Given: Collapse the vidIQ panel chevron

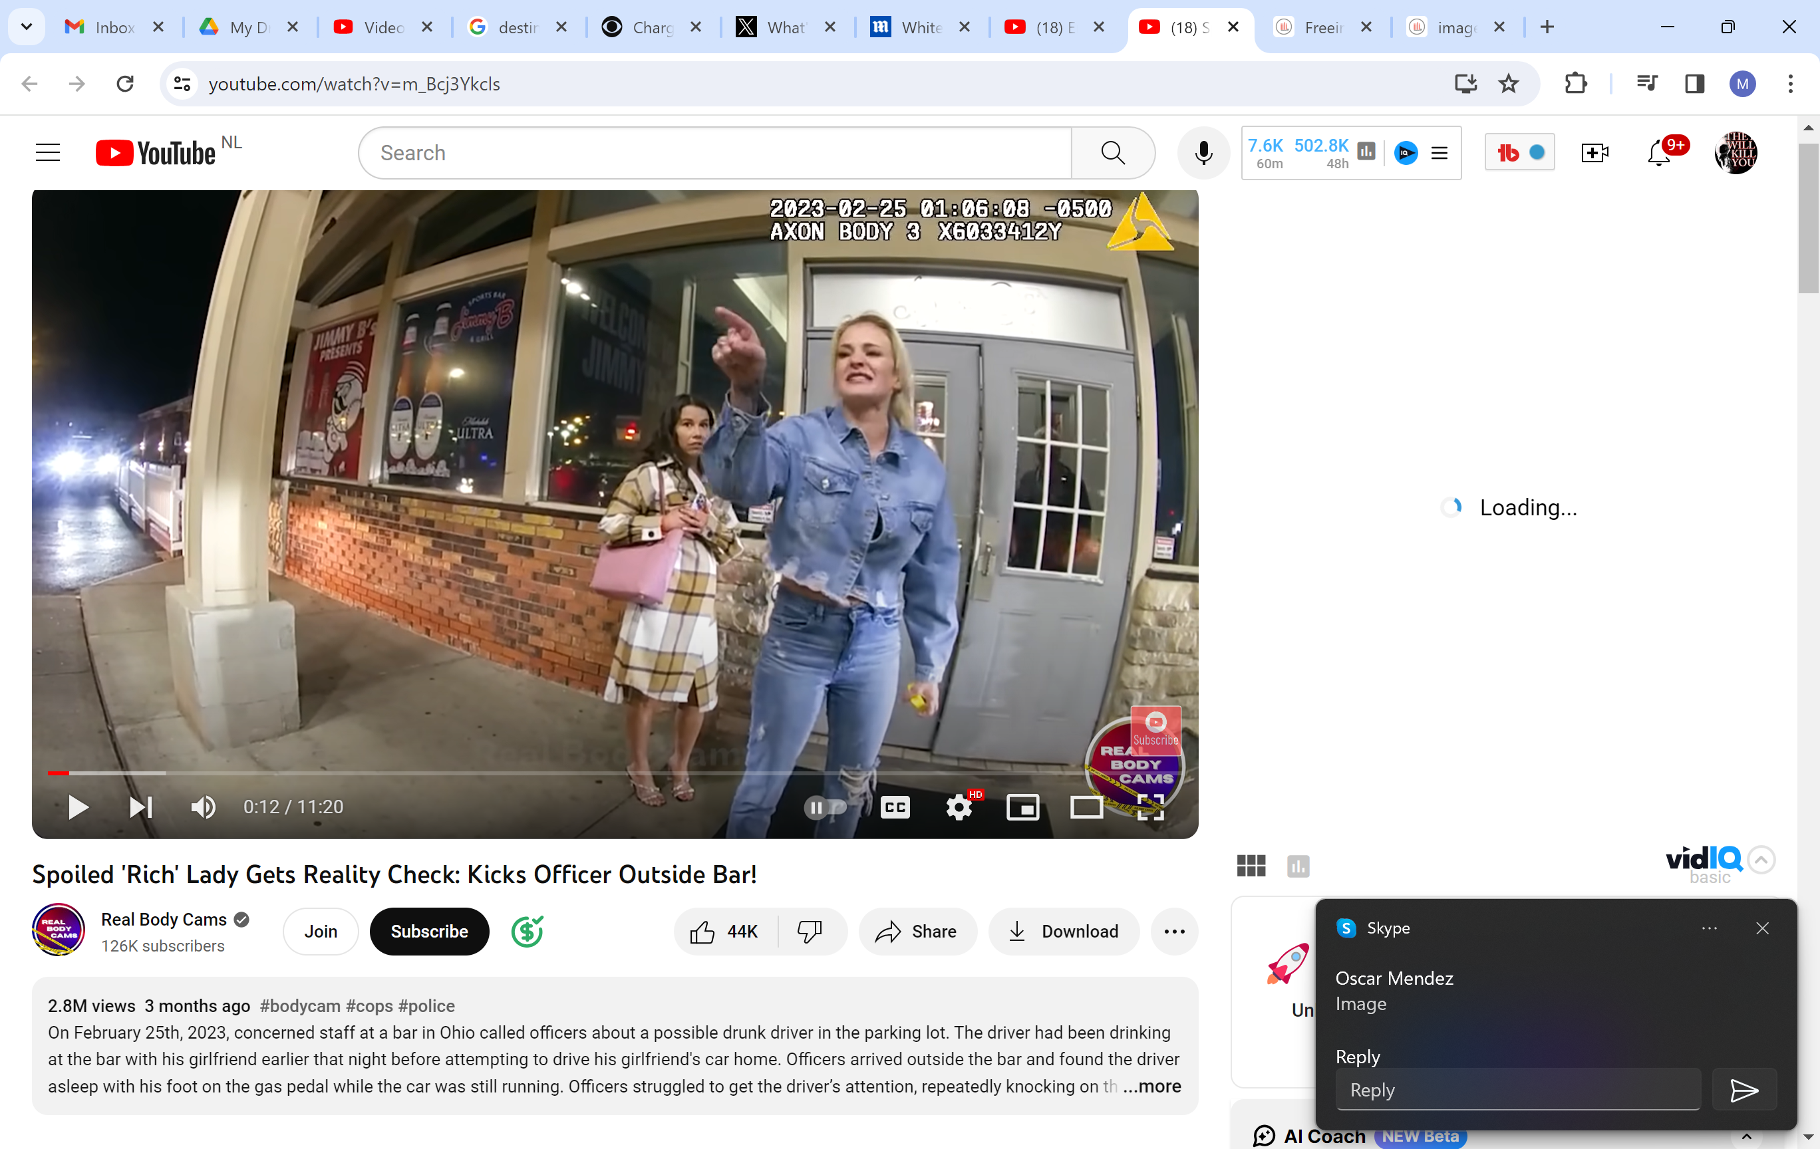Looking at the screenshot, I should (1761, 860).
